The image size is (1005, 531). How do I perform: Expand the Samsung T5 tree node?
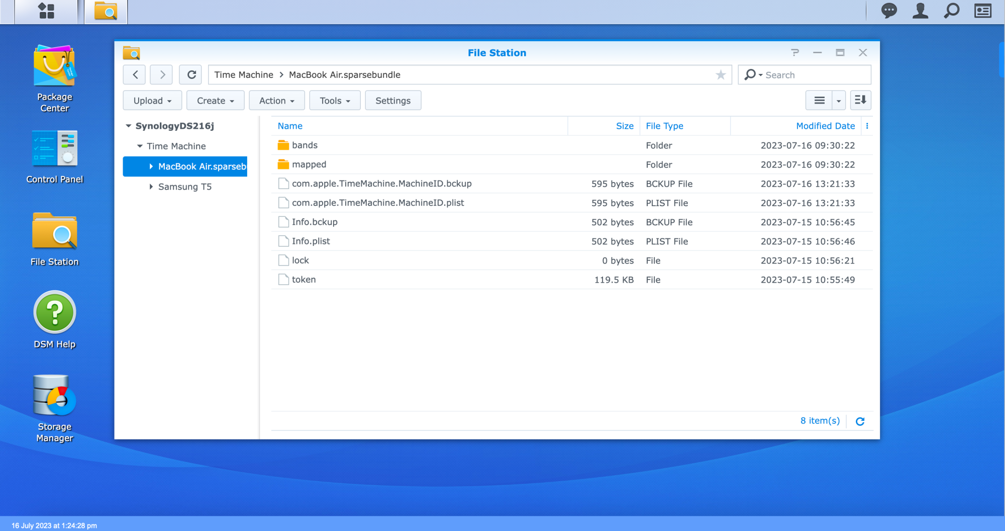(151, 187)
